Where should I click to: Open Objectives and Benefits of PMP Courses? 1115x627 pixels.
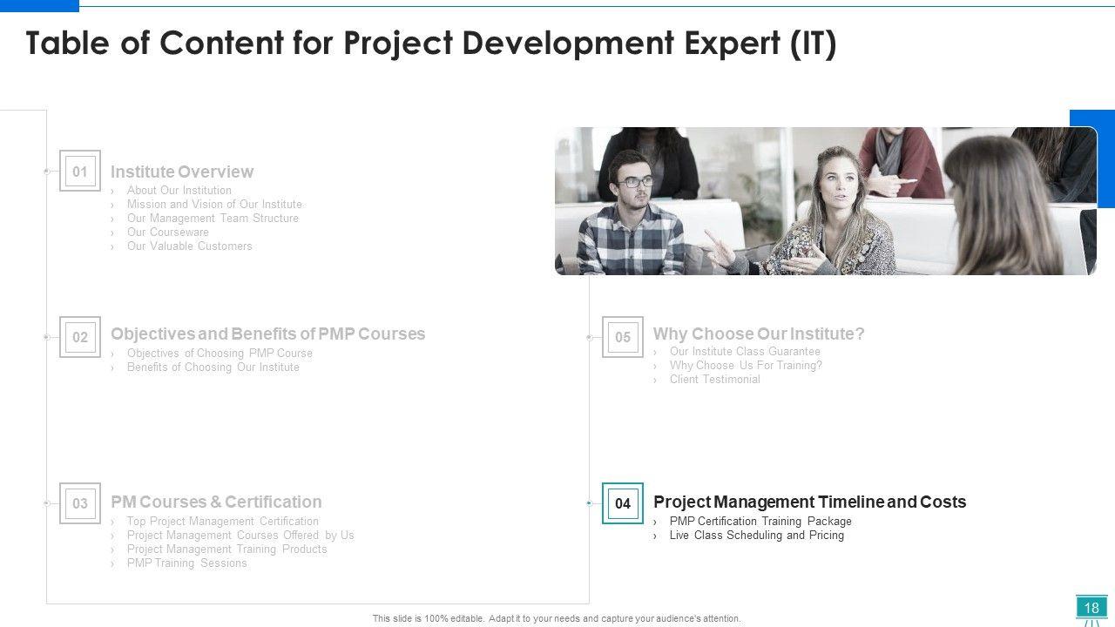tap(268, 334)
